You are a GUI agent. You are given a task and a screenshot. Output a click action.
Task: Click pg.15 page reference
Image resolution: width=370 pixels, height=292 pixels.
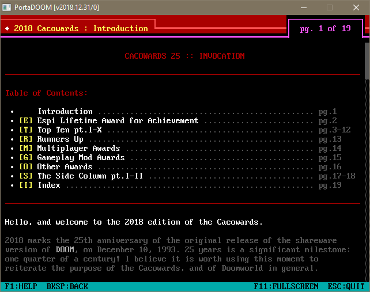tap(330, 158)
